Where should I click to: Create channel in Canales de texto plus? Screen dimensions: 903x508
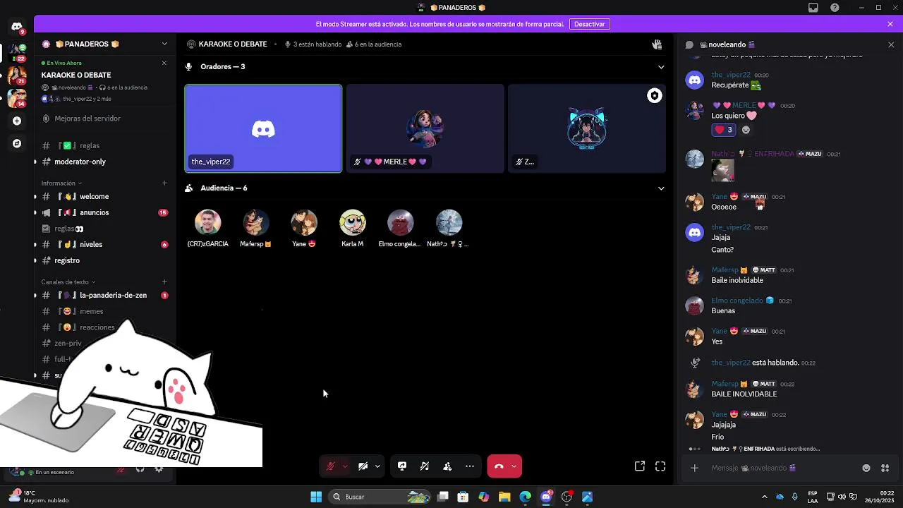(164, 282)
